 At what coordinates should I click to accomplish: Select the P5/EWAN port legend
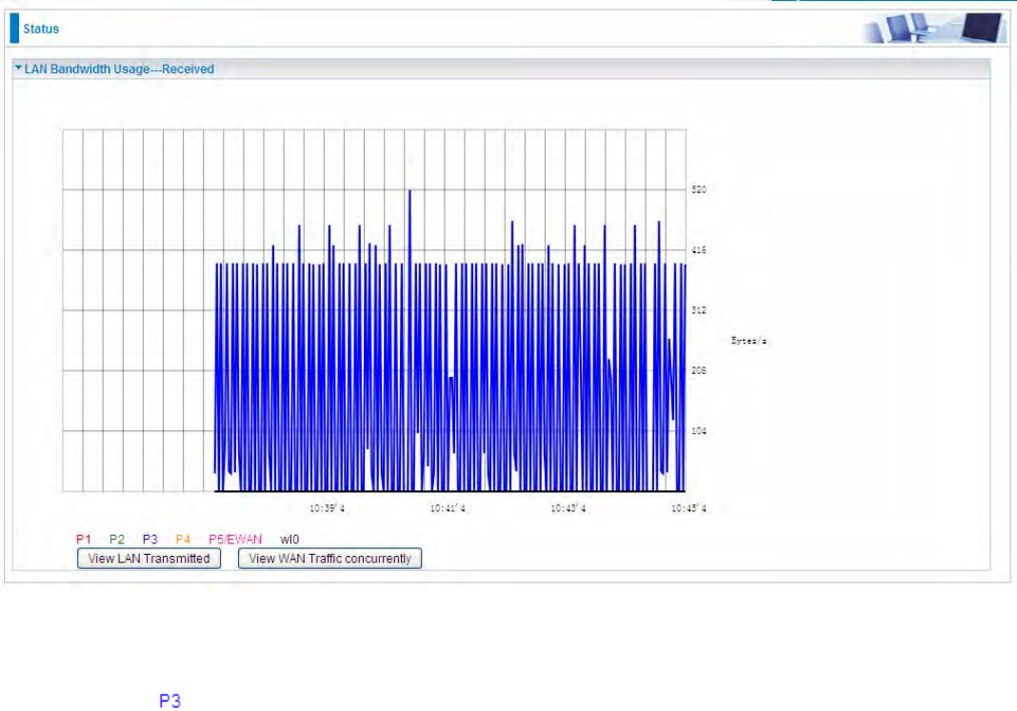coord(235,540)
